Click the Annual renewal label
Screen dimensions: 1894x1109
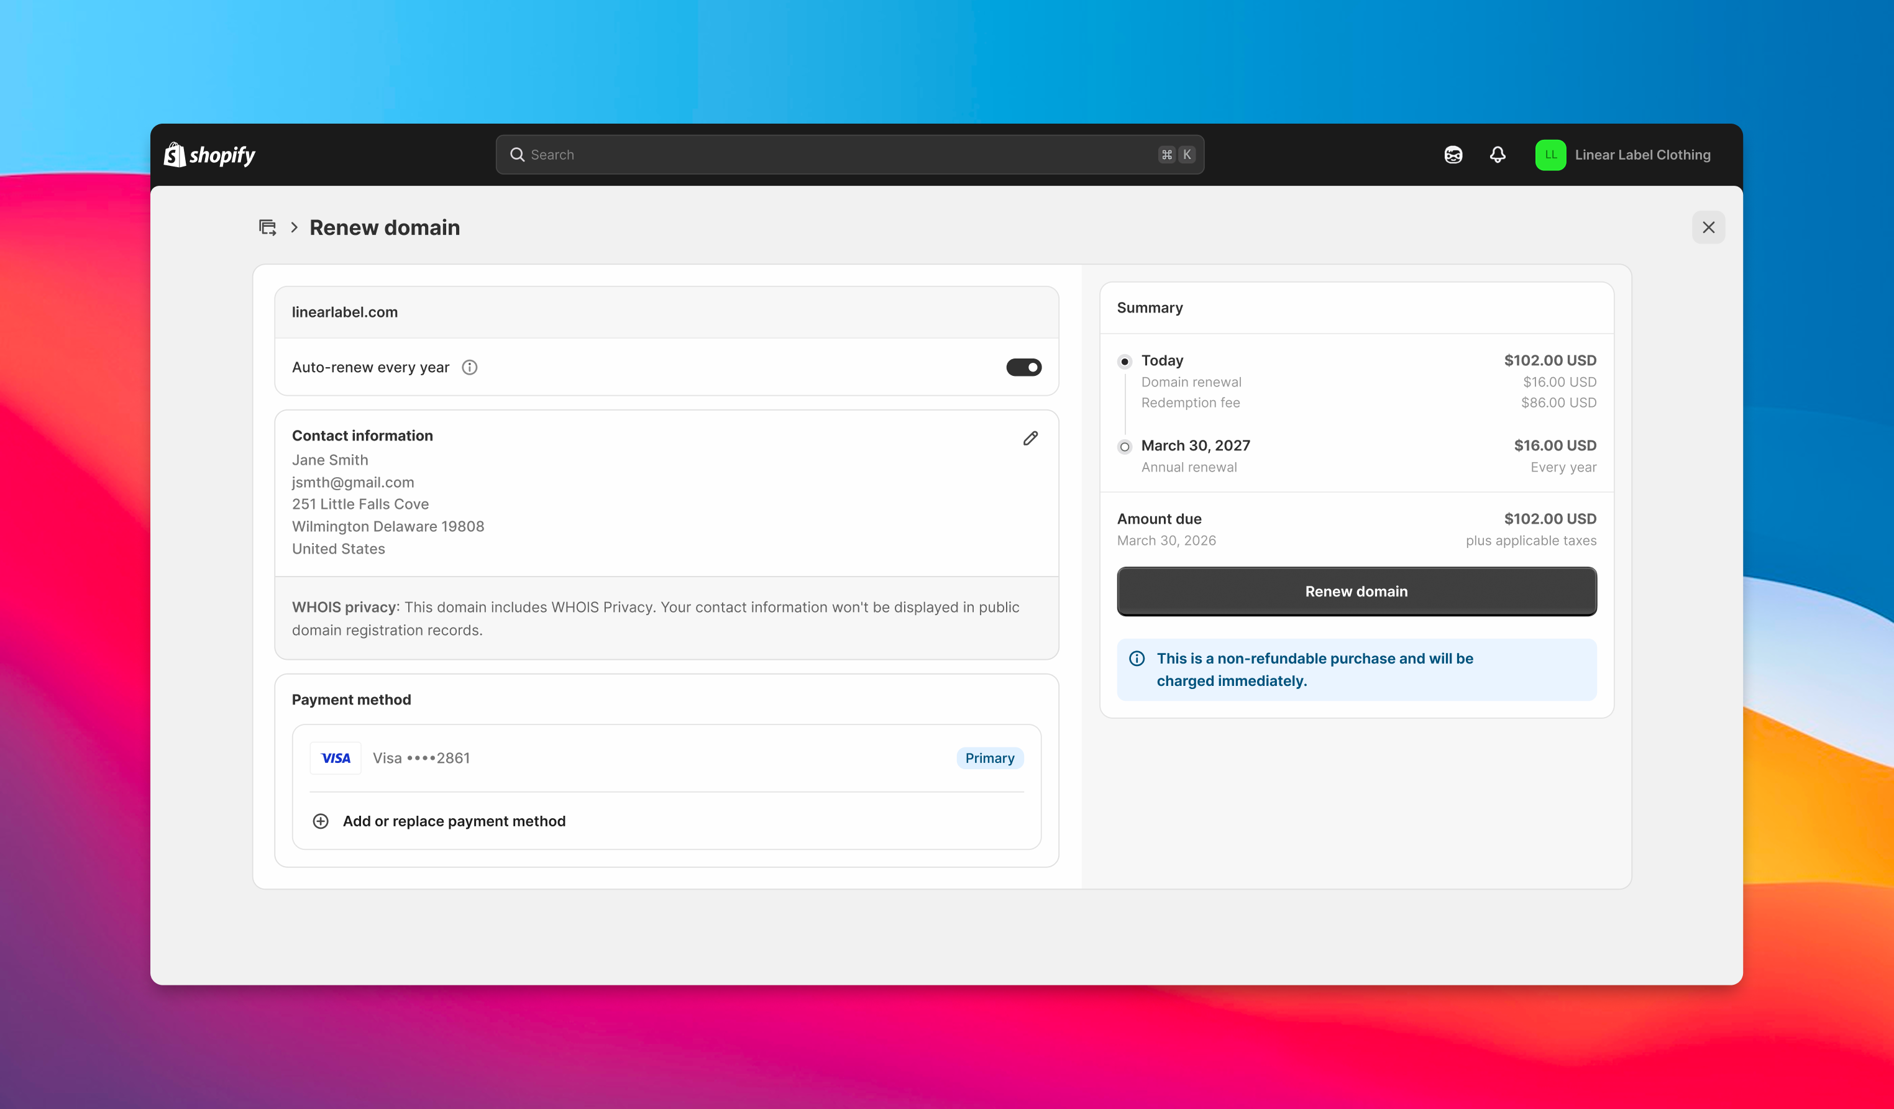point(1189,467)
